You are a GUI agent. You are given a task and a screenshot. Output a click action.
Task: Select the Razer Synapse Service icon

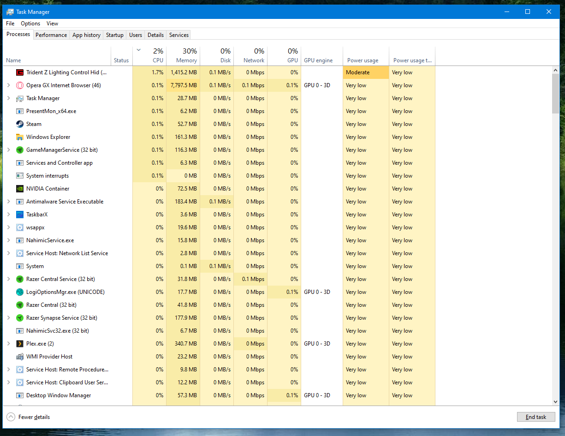click(x=20, y=318)
